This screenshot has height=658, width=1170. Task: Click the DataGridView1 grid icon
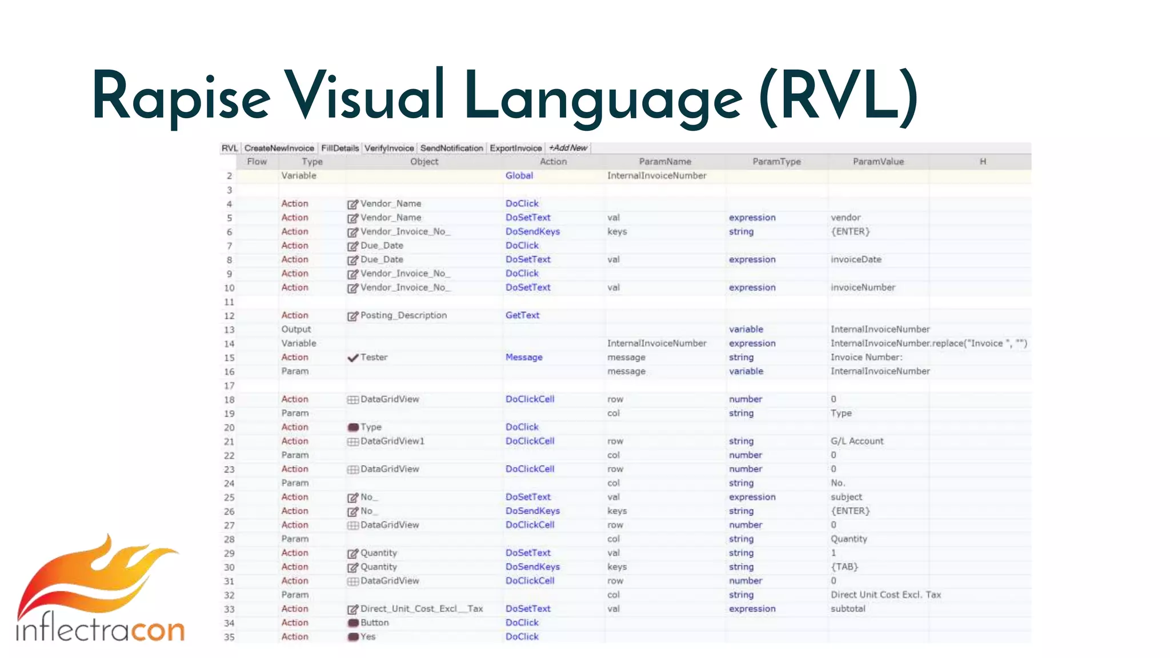[353, 442]
